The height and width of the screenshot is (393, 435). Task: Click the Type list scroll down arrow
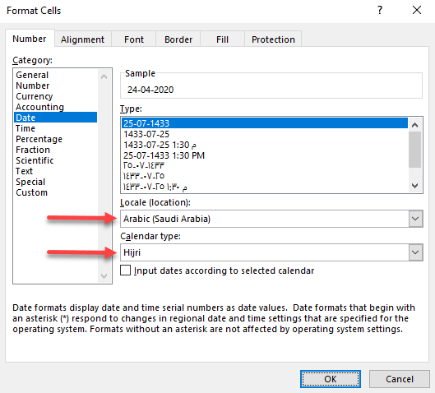click(x=414, y=185)
